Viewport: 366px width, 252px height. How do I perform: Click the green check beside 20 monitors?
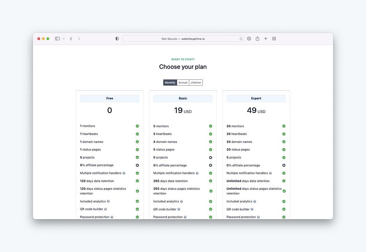[x=283, y=126]
